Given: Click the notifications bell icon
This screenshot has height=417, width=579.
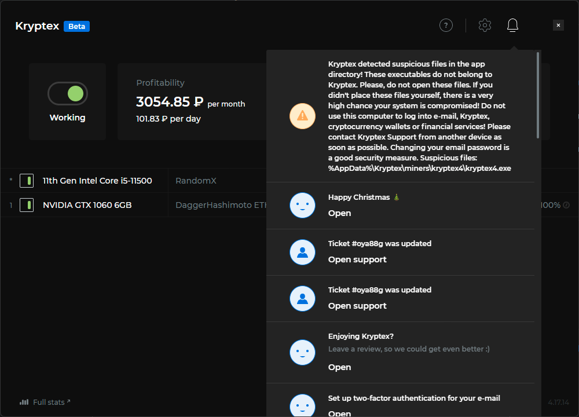Looking at the screenshot, I should (512, 25).
